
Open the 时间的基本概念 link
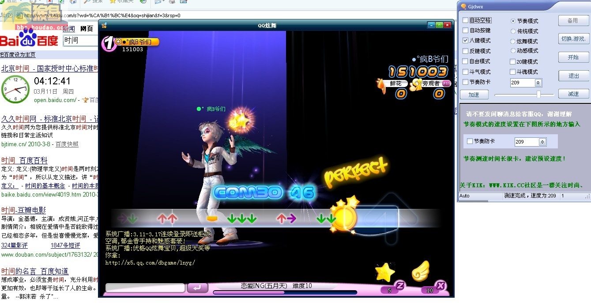45,186
